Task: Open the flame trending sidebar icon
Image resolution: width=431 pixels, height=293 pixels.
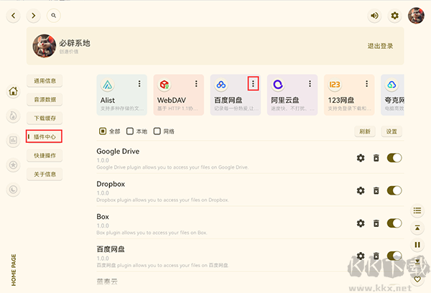Action: pyautogui.click(x=13, y=116)
